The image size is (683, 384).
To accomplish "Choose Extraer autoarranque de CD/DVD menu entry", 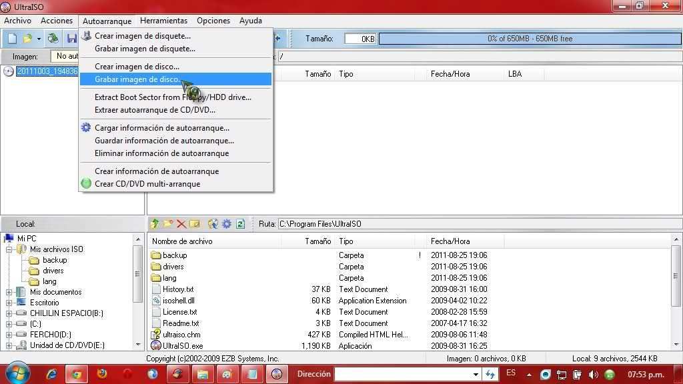I will point(175,110).
